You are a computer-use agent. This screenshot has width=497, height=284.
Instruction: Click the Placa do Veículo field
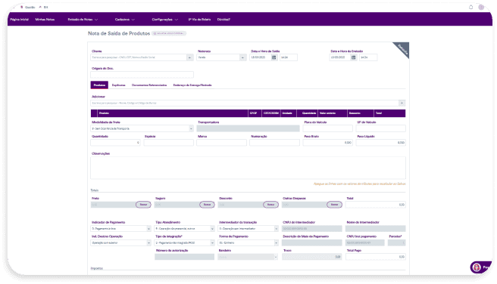[327, 128]
